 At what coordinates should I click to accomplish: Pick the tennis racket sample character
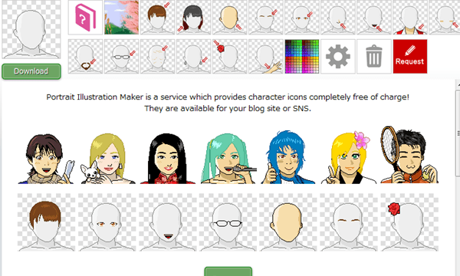(409, 155)
